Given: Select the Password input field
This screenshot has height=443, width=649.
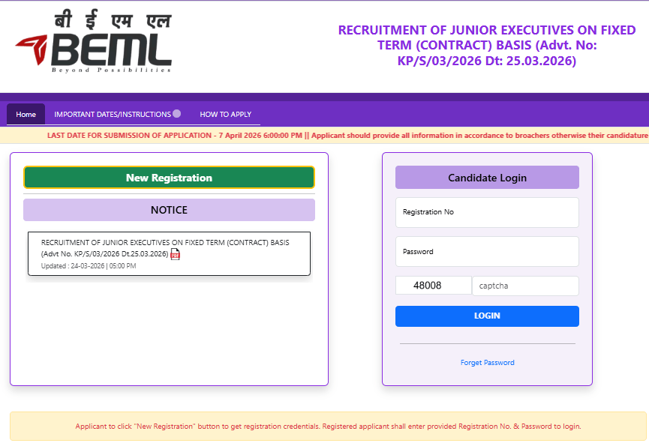Looking at the screenshot, I should click(486, 251).
